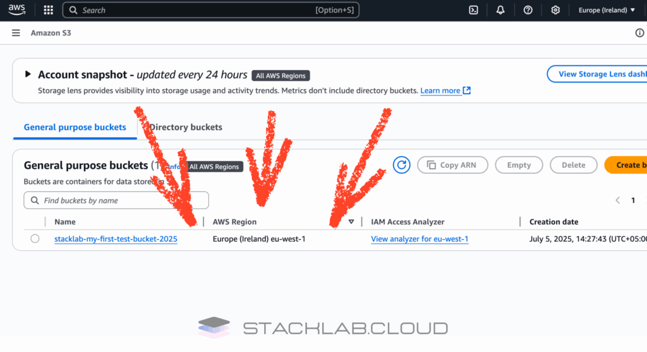Select the stacklab-my-first-test-bucket-2025 radio button
The image size is (647, 352).
click(35, 238)
